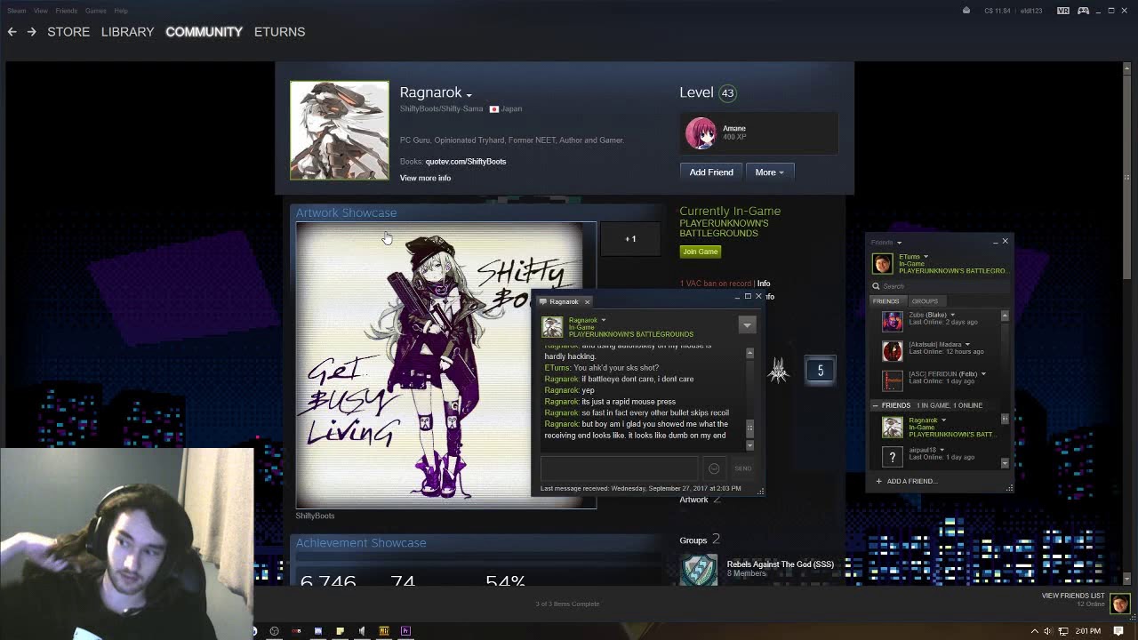Image resolution: width=1138 pixels, height=640 pixels.
Task: Select the FRIENDS tab in Friends window
Action: point(886,301)
